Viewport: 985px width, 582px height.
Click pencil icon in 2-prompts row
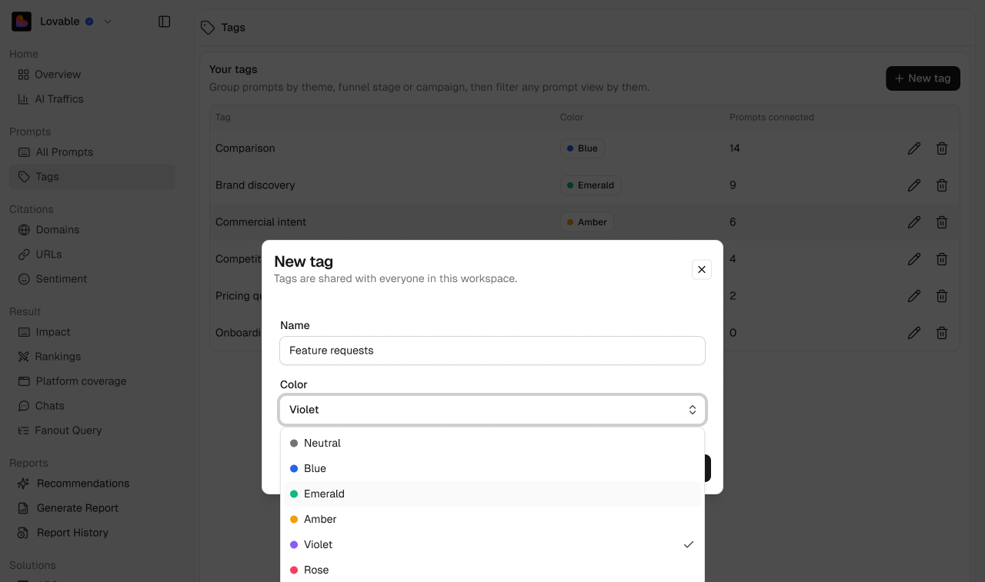(x=914, y=296)
